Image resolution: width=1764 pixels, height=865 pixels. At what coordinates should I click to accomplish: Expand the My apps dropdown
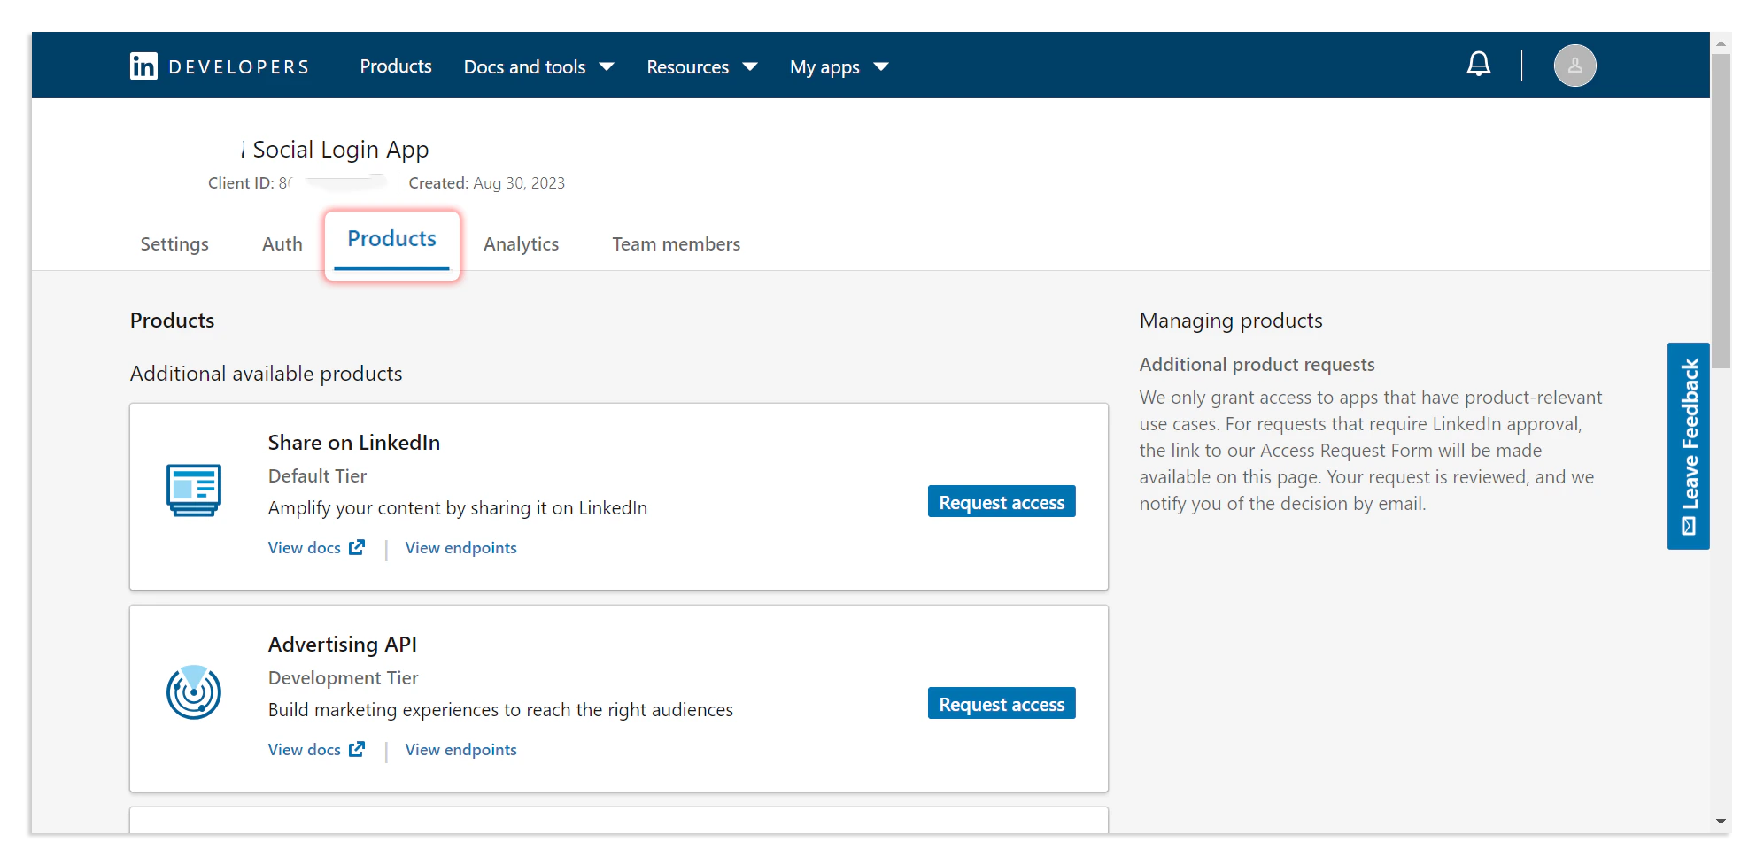tap(838, 66)
